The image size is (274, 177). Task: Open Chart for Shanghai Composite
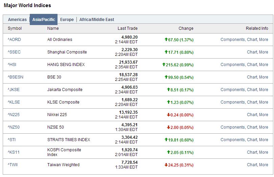pyautogui.click(x=252, y=52)
